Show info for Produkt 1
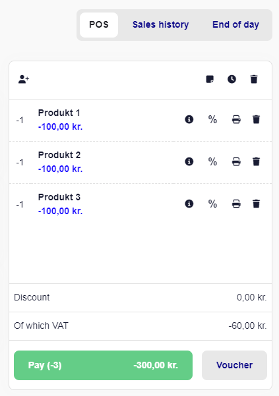This screenshot has height=396, width=279. tap(189, 119)
